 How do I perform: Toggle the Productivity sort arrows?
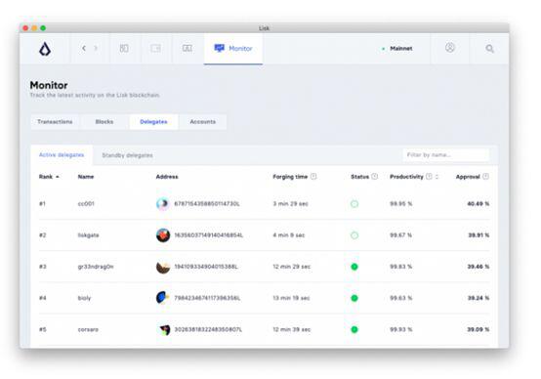coord(437,177)
